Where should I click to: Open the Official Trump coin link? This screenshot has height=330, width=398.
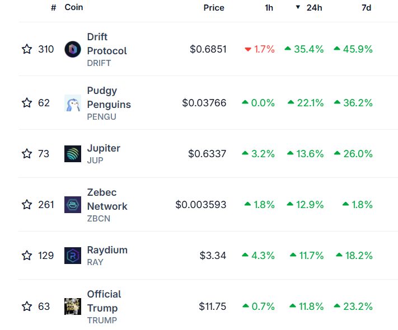click(x=104, y=301)
